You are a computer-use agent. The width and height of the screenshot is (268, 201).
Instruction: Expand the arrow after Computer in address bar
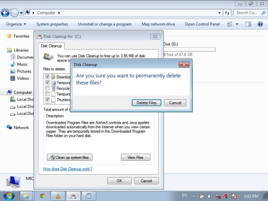[x=59, y=13]
